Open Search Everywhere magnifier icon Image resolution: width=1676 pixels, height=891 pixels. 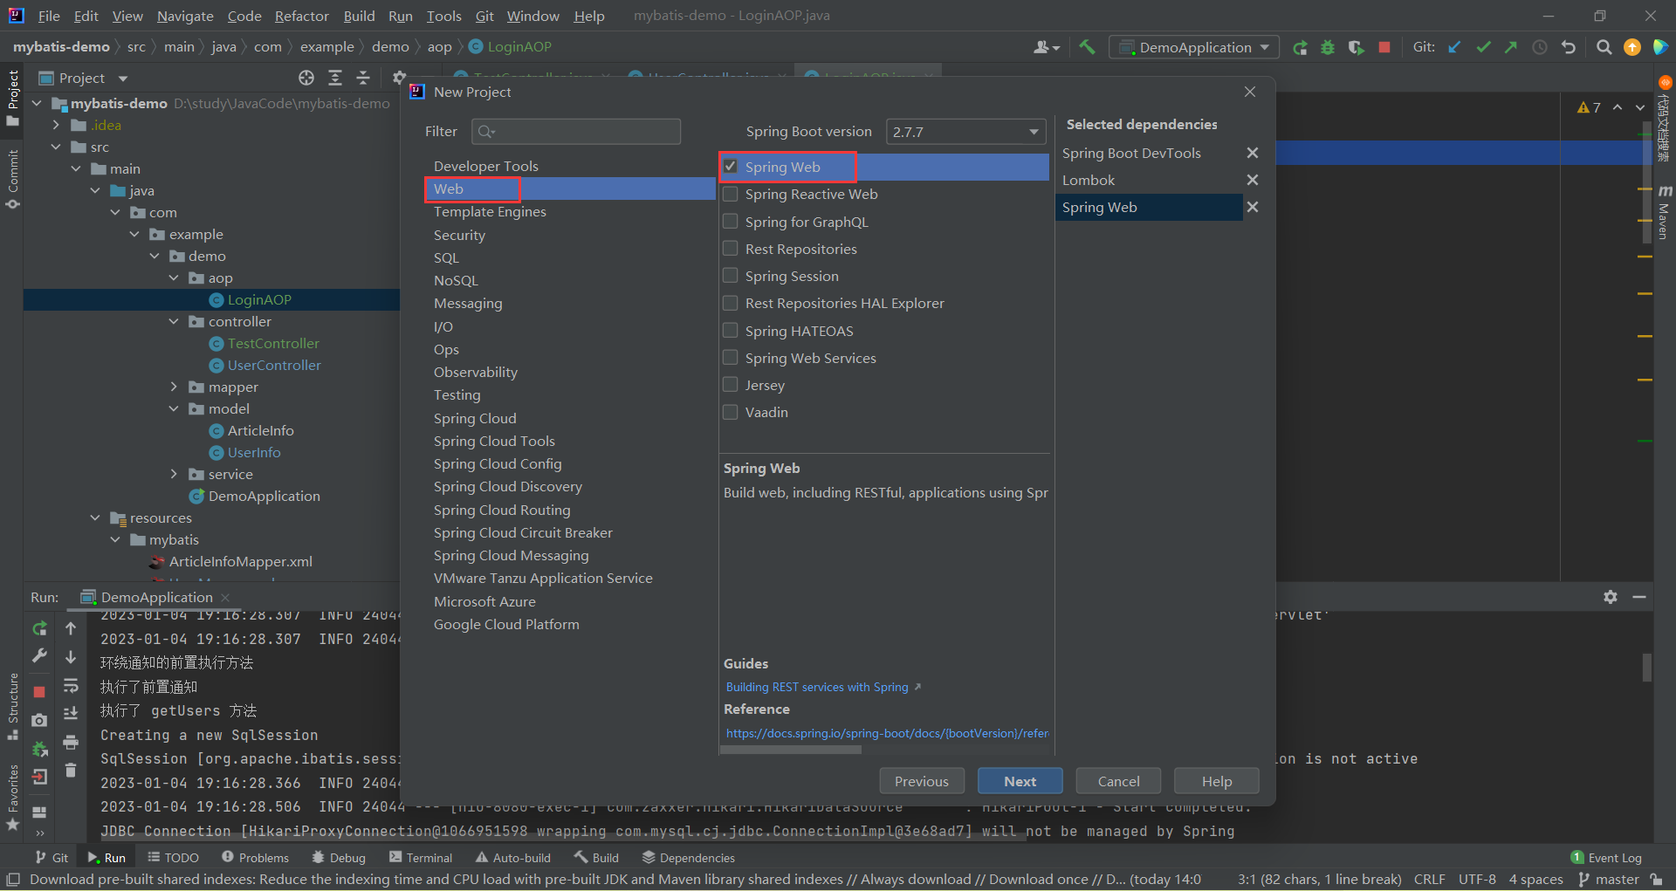pyautogui.click(x=1604, y=47)
